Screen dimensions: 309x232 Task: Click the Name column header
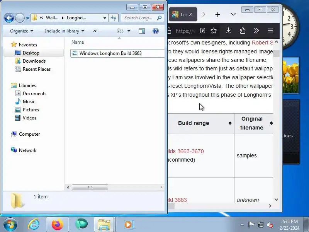(x=78, y=42)
